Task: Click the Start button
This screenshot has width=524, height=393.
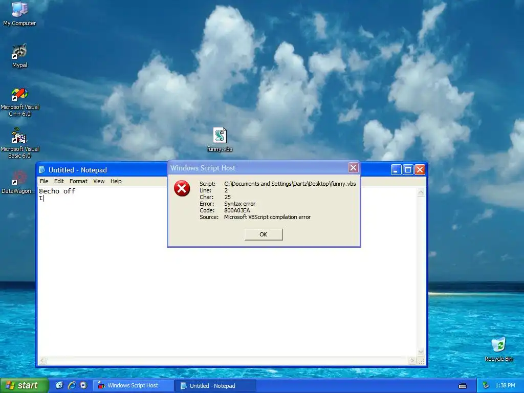Action: pos(24,385)
